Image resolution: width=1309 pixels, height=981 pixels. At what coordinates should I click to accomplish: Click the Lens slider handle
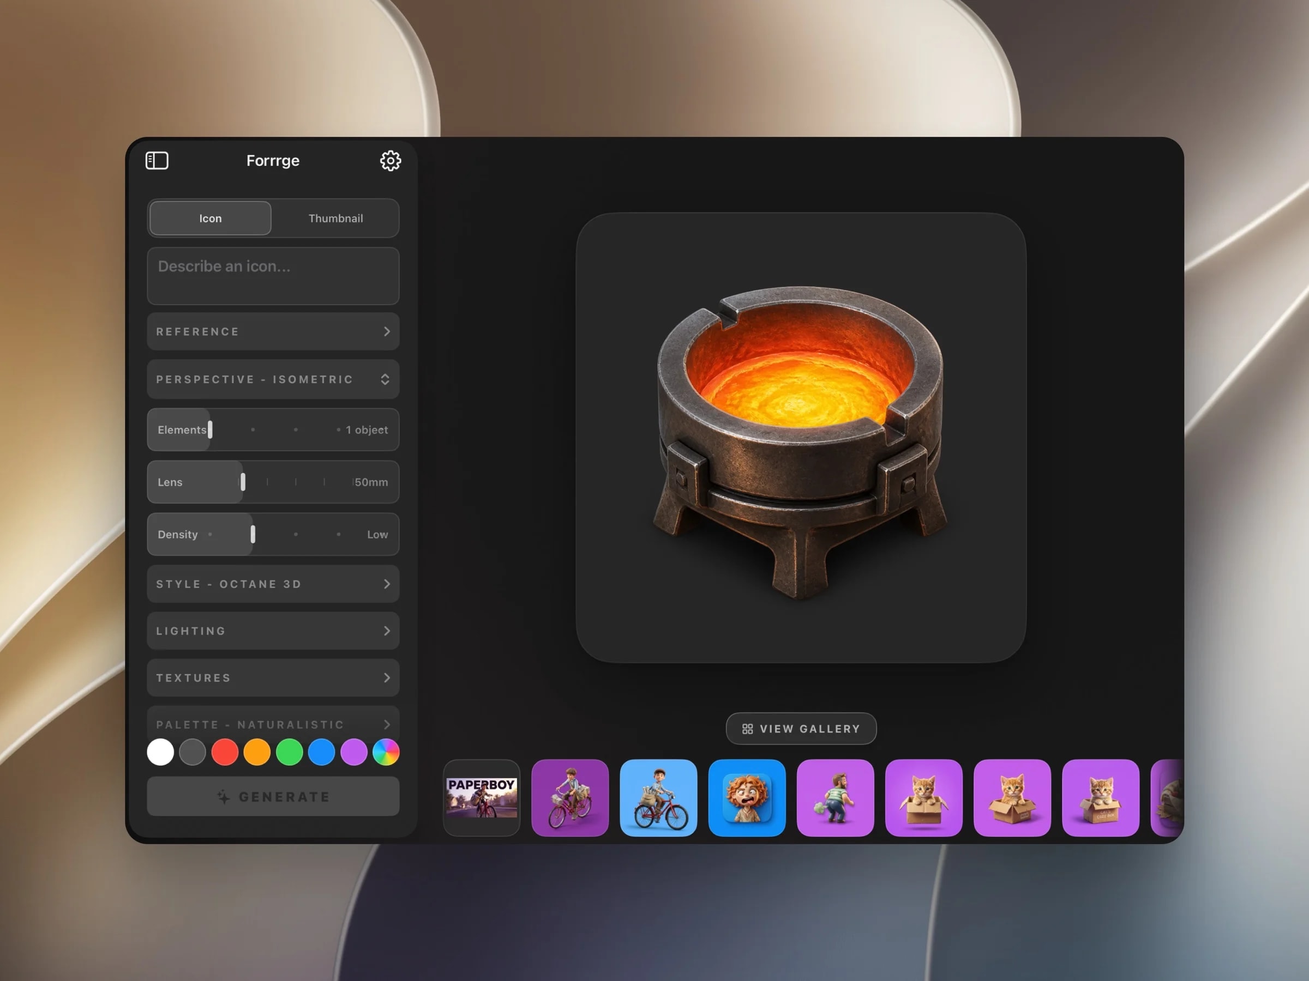pos(243,481)
